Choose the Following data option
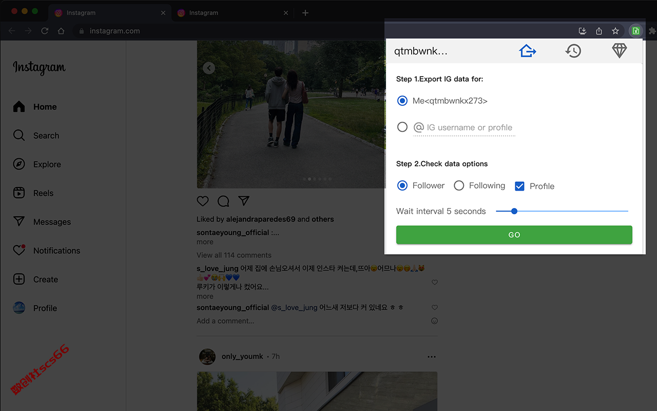Viewport: 657px width, 411px height. click(x=459, y=185)
